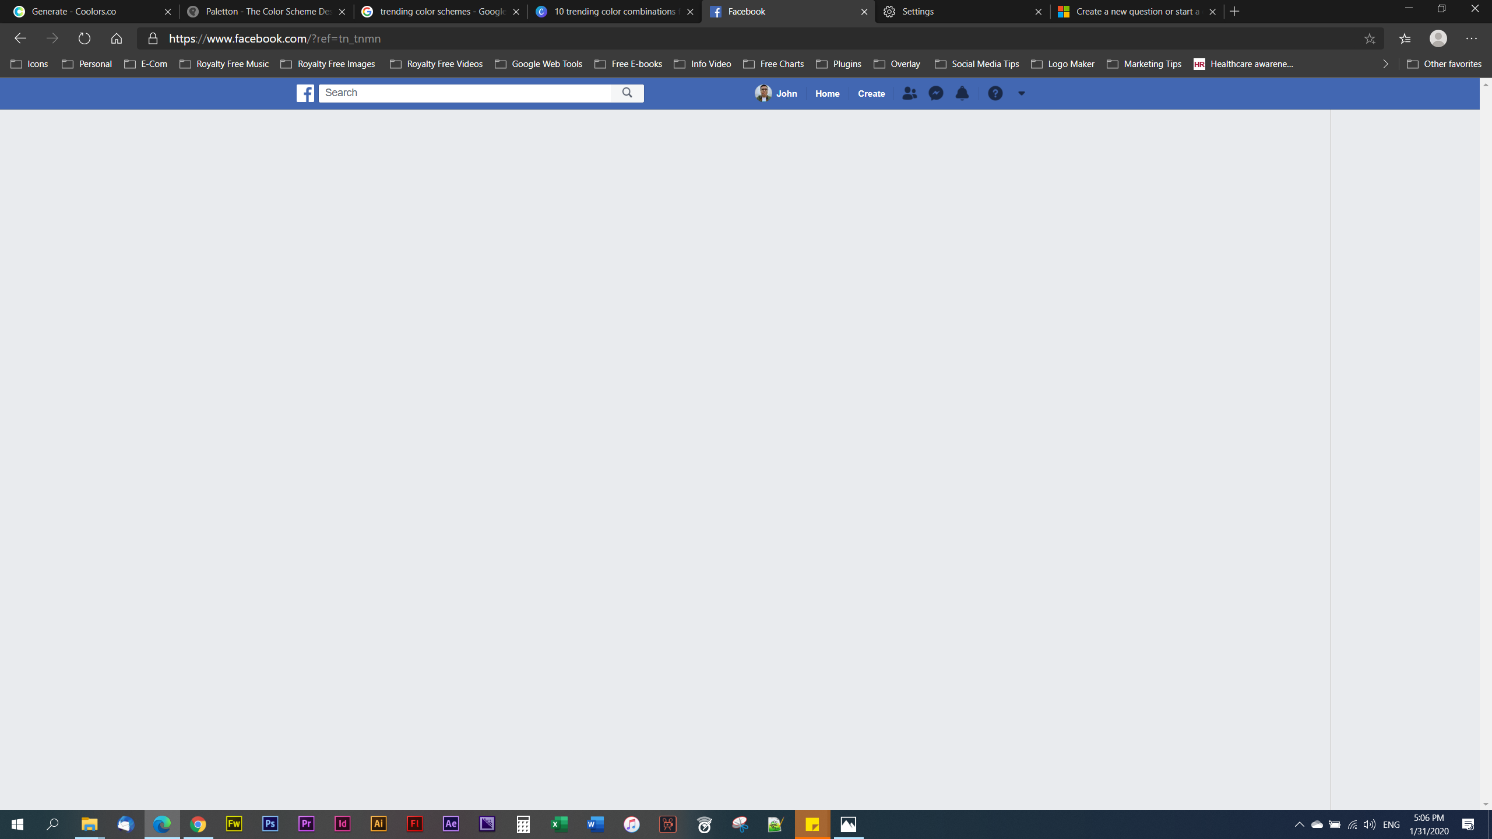Expand favorites bar overflow chevron
Viewport: 1492px width, 839px height.
(1385, 64)
